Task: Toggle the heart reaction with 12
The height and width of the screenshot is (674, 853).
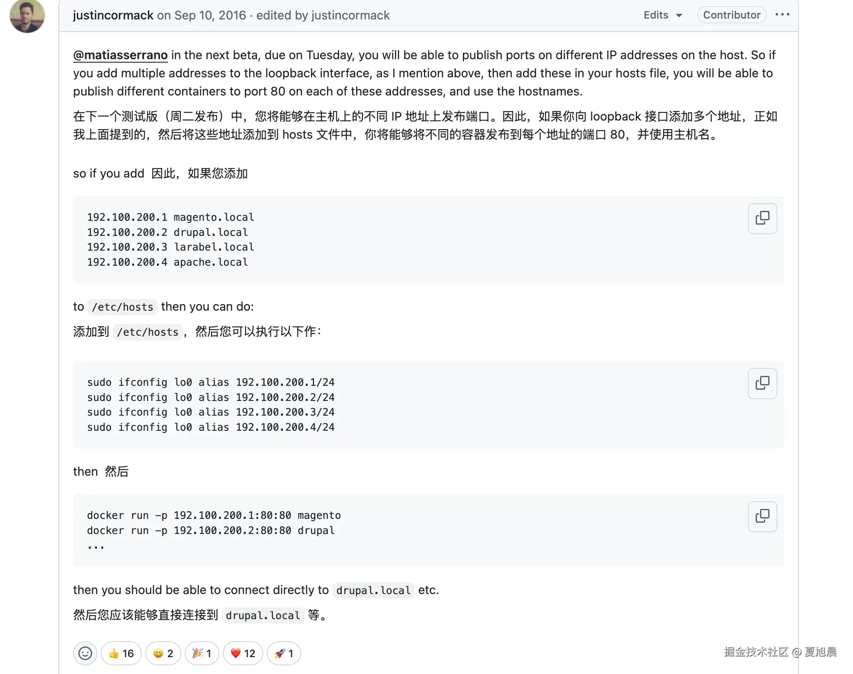Action: pyautogui.click(x=243, y=653)
